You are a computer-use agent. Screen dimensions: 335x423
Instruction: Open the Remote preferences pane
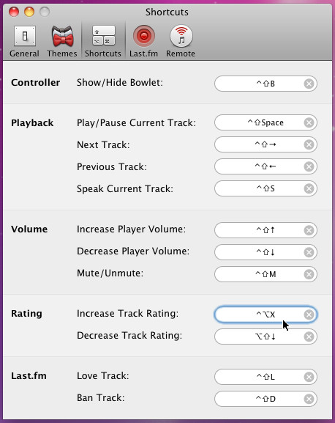[181, 42]
